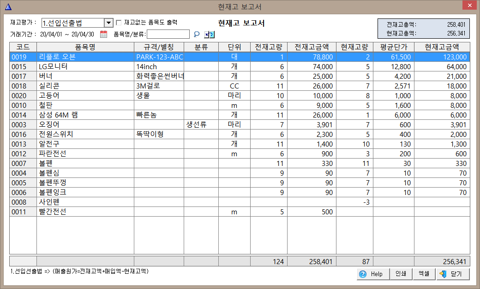Click the magnifier search icon

coord(197,34)
